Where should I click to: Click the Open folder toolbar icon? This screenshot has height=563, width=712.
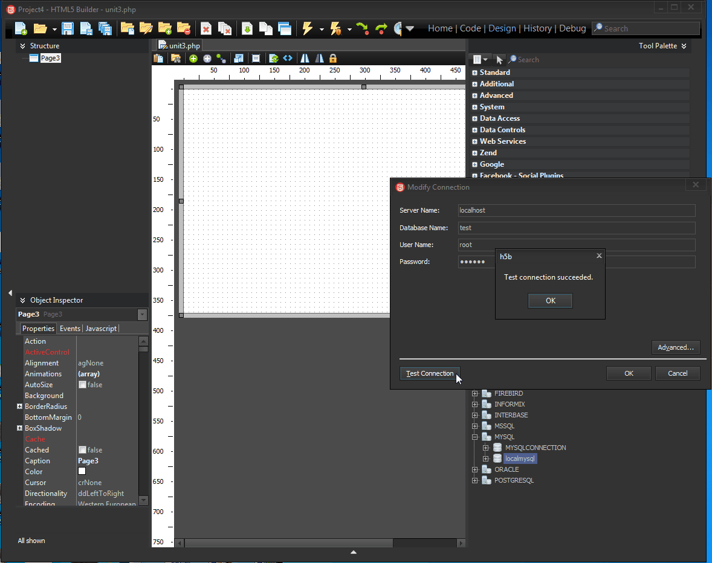tap(40, 28)
